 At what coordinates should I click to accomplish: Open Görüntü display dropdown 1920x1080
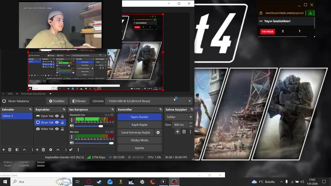tap(149, 101)
